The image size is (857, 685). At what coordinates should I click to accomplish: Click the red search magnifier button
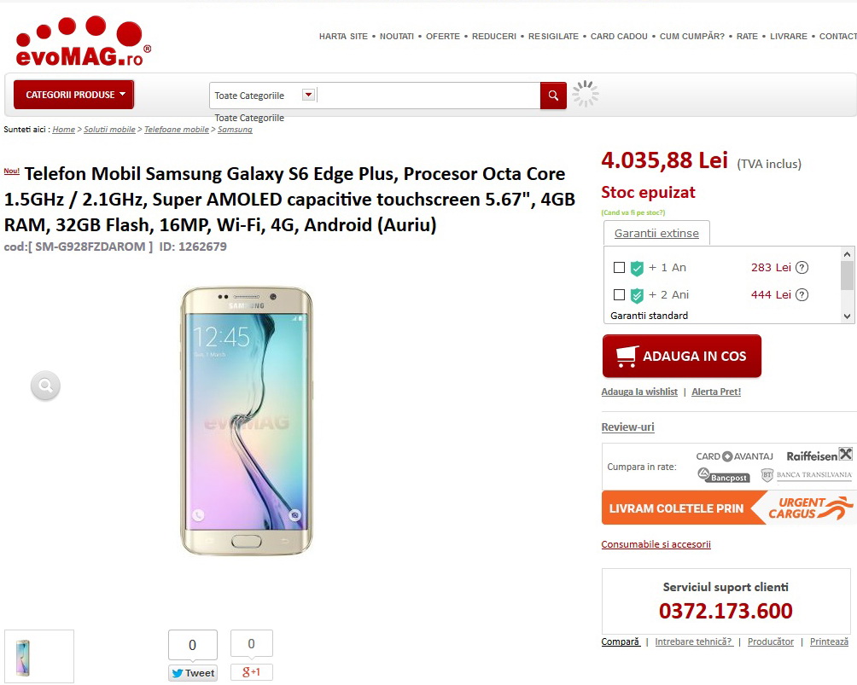tap(553, 96)
